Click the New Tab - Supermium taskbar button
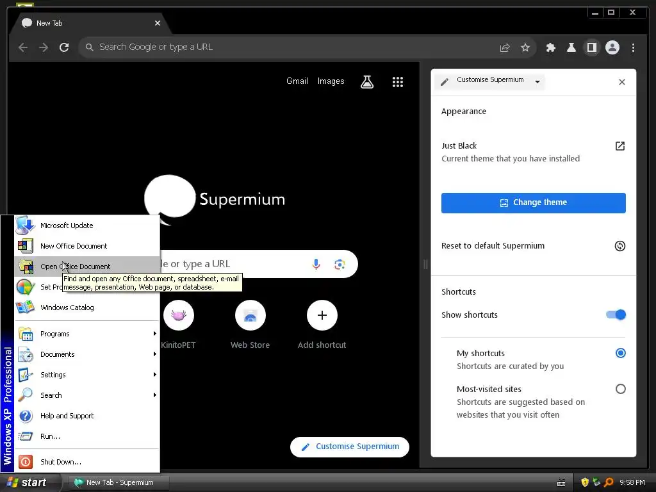656x492 pixels. coord(119,483)
